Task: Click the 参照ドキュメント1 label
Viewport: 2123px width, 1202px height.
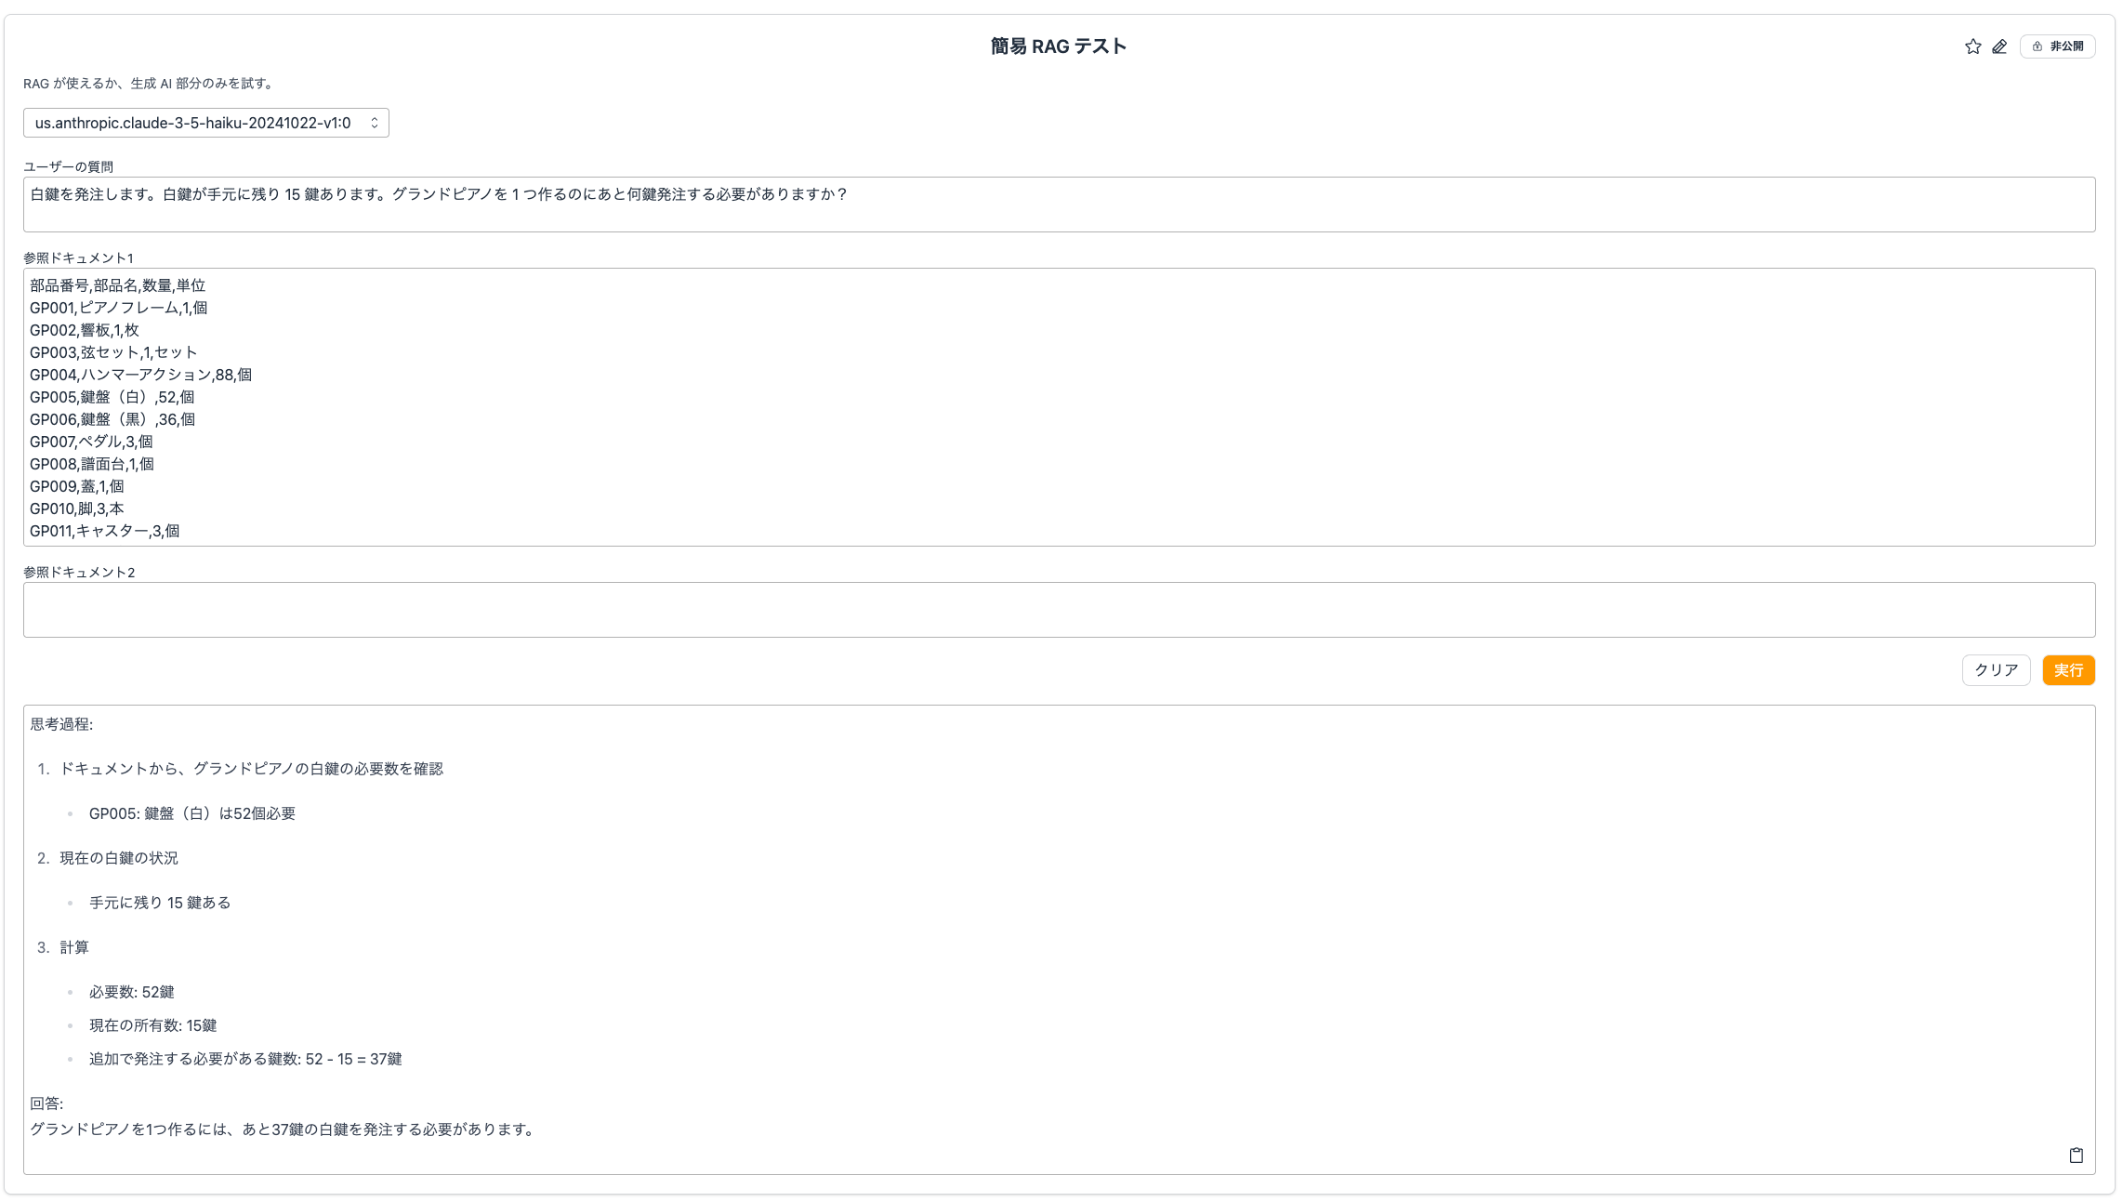Action: tap(78, 258)
